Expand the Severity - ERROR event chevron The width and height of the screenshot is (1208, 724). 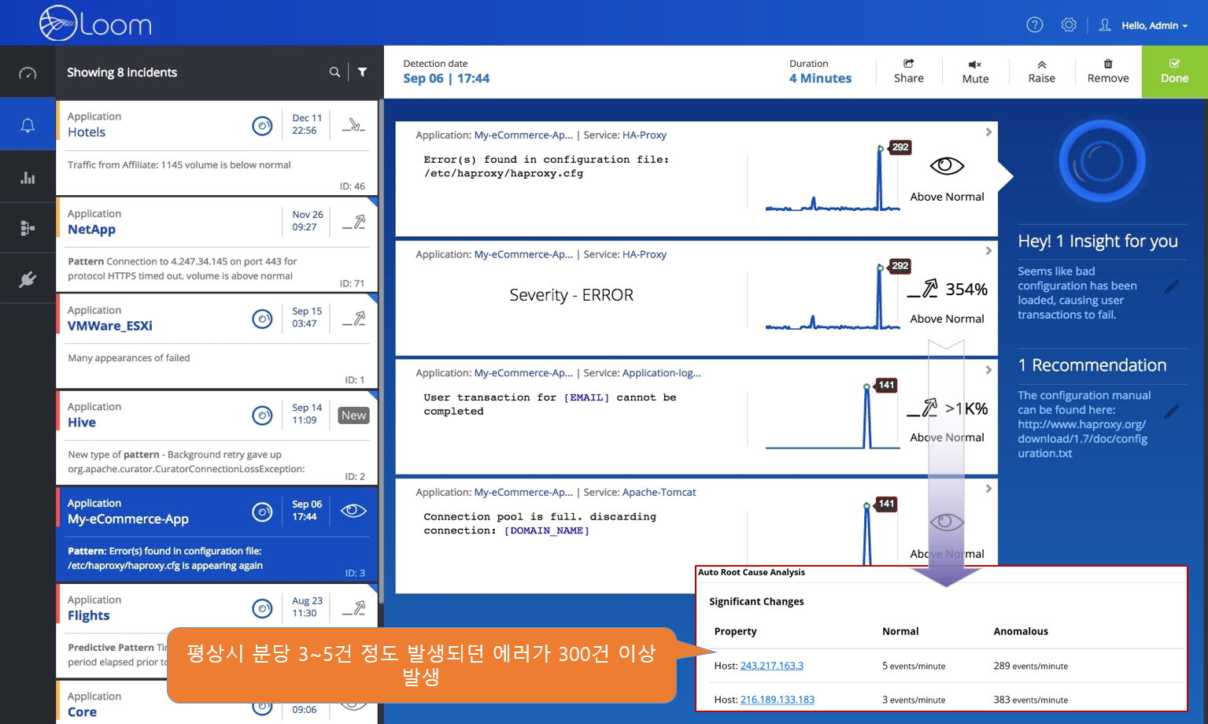coord(988,251)
